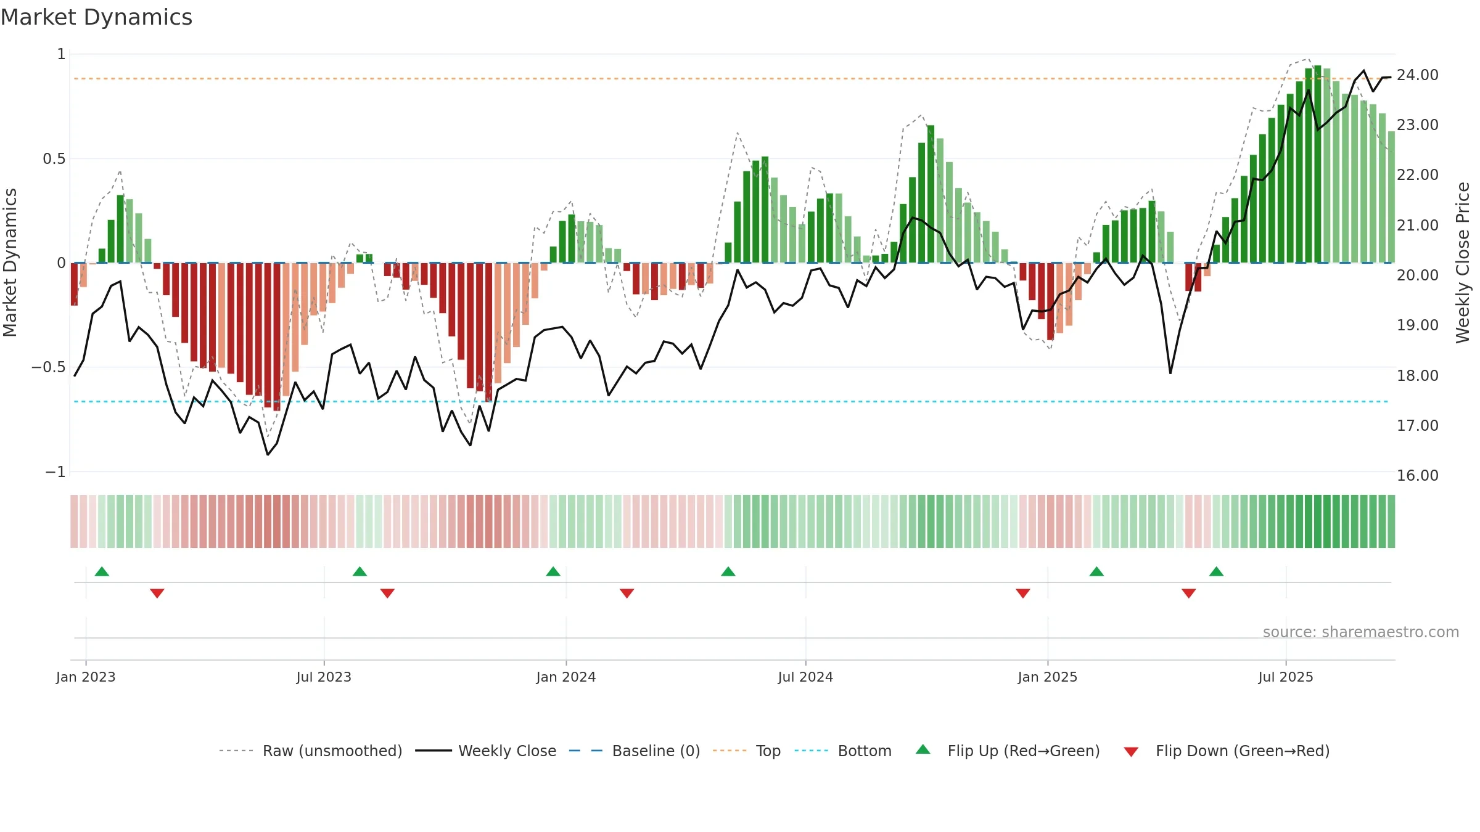Click the 18.00 price axis label

[x=1418, y=375]
